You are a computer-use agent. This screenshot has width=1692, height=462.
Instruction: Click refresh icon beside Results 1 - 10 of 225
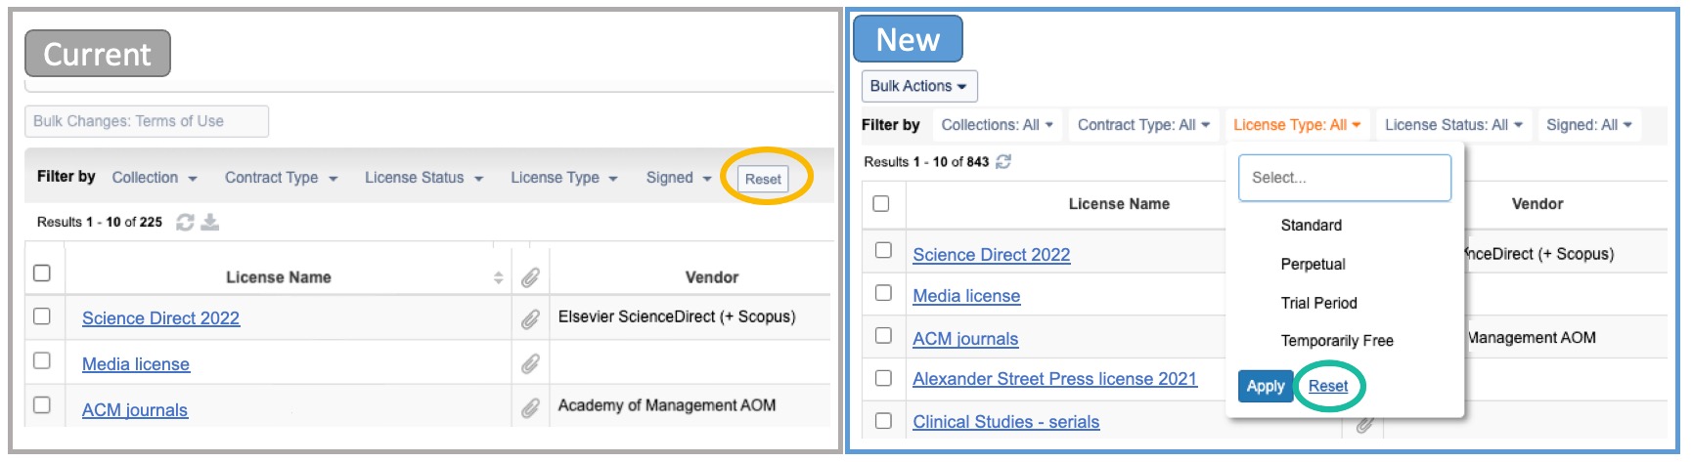coord(185,223)
